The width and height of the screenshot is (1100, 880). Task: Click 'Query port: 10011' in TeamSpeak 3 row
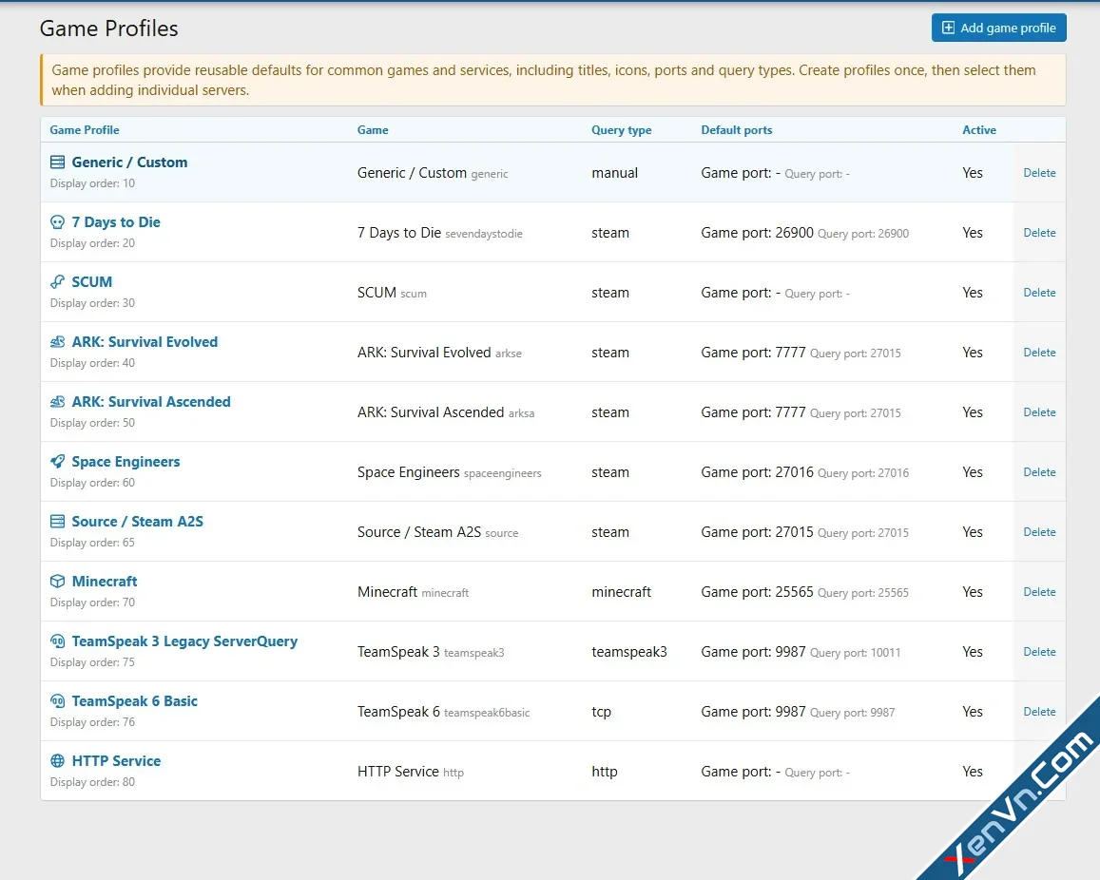[x=855, y=653]
